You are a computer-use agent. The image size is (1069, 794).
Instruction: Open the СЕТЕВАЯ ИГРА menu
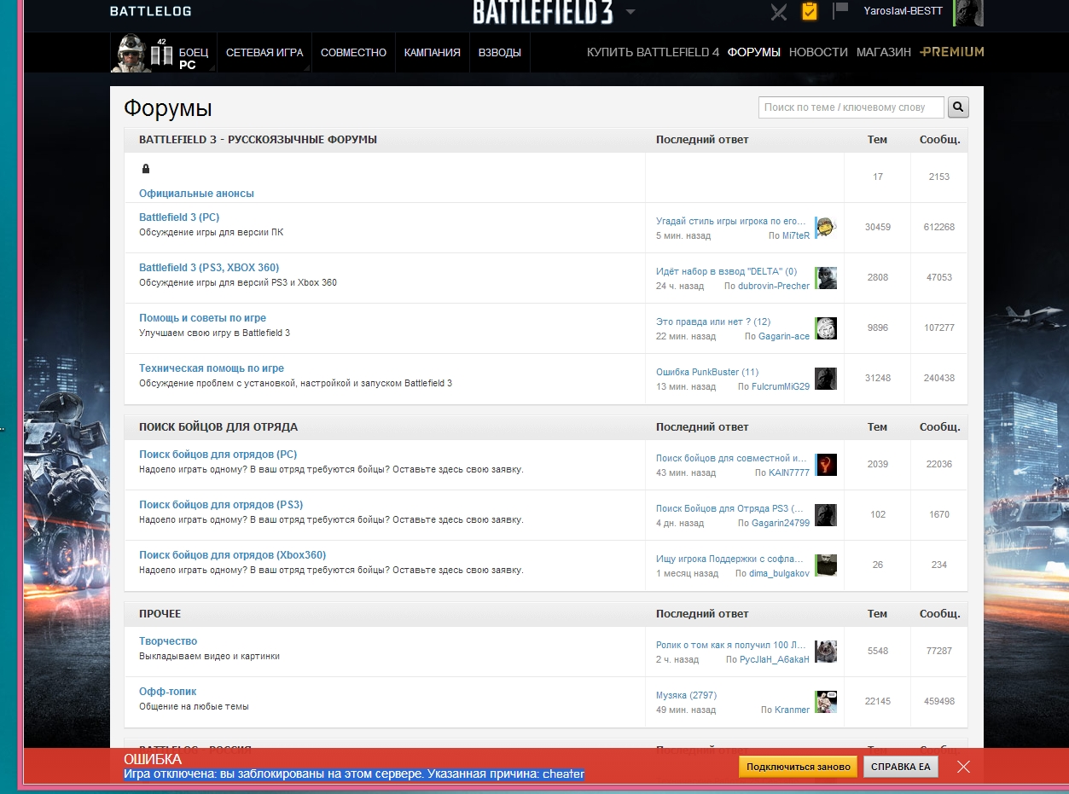264,53
